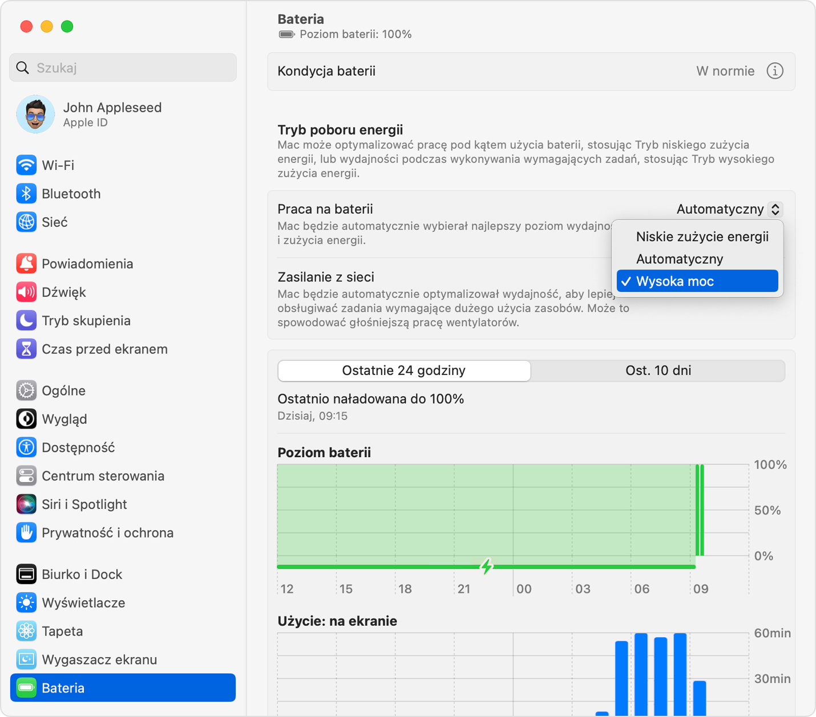Click the Kondycja baterii info icon
Screen dimensions: 816x717
pos(774,71)
